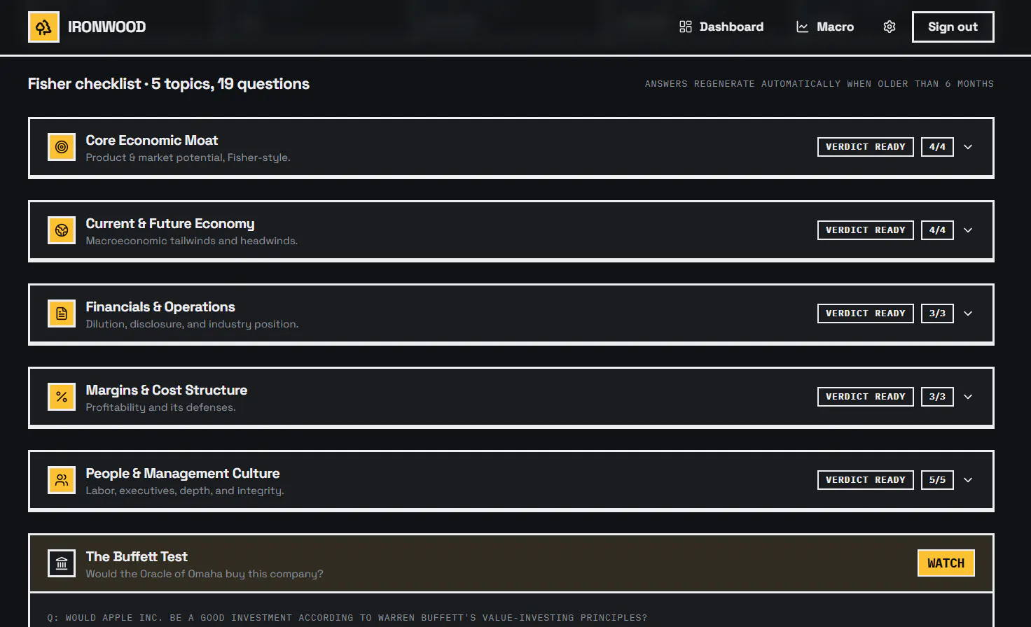Click the 4/4 count on Core Economic Moat
Screen dimensions: 1031x627
tap(937, 147)
